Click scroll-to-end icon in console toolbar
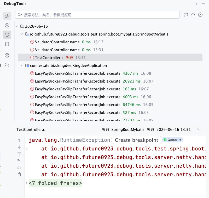This screenshot has height=198, width=209. (19, 161)
